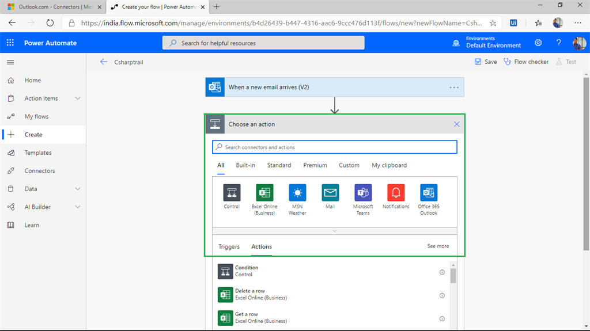Select the Control connector icon
590x331 pixels.
pos(232,193)
